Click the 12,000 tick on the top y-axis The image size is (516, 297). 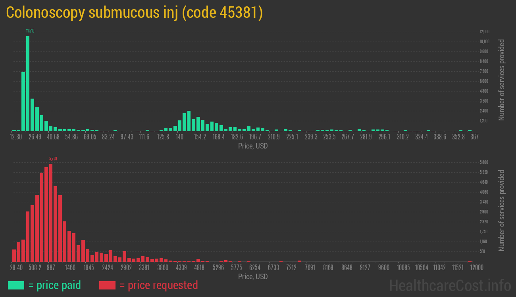tap(484, 32)
